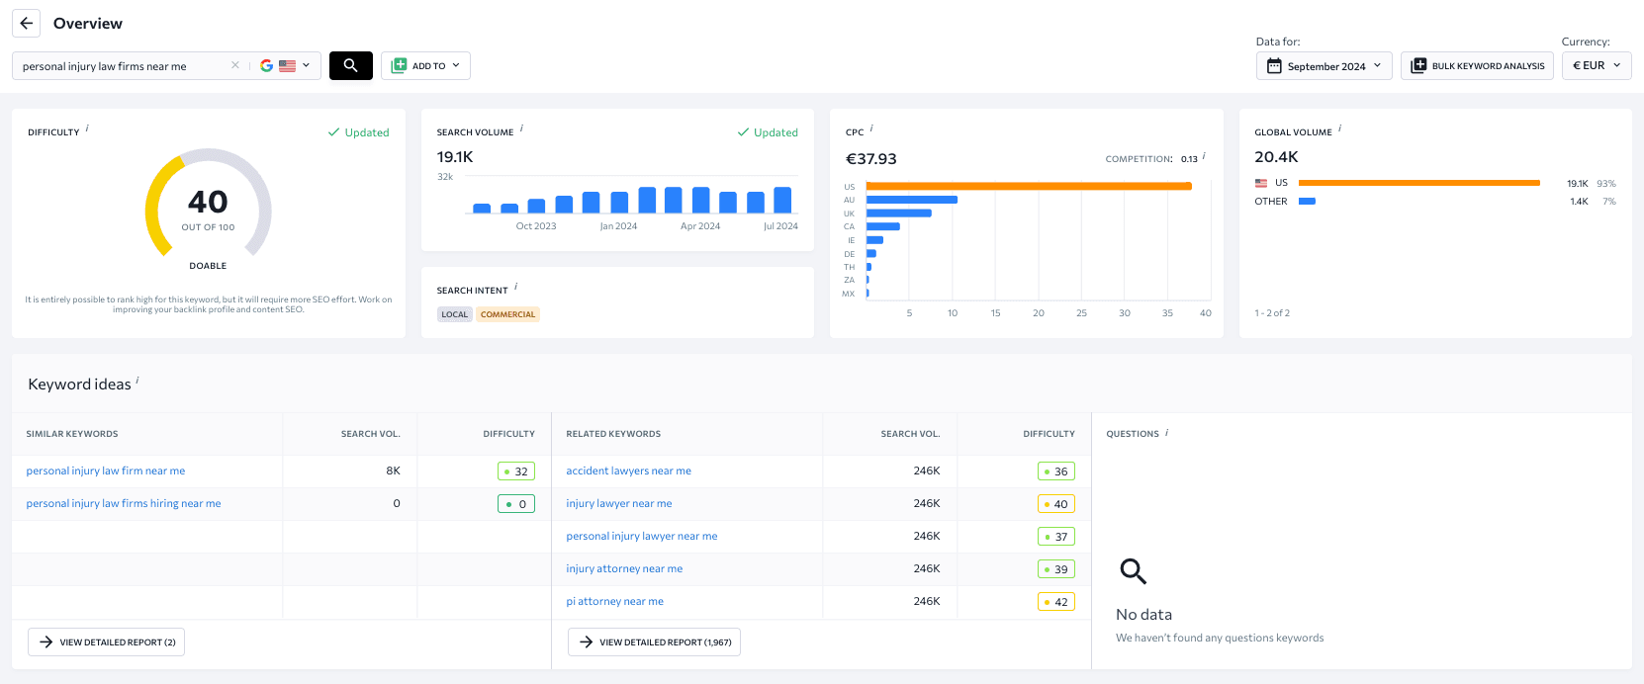This screenshot has width=1644, height=684.
Task: Clear the keyword search field with X
Action: coord(234,66)
